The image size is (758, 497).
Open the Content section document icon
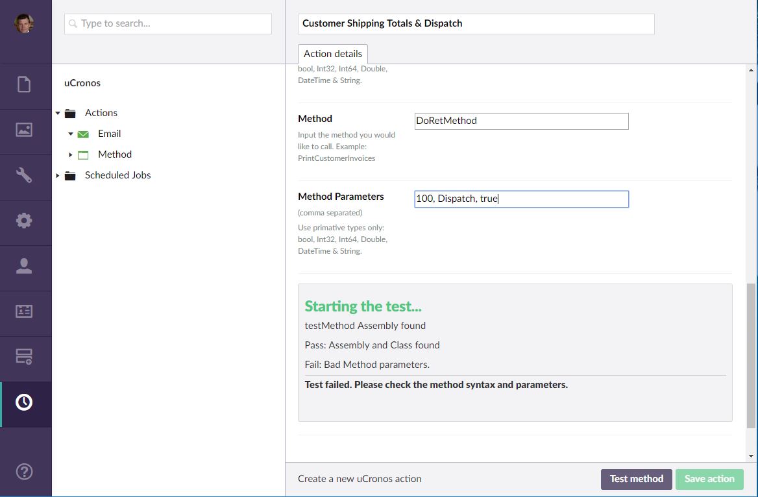coord(24,84)
